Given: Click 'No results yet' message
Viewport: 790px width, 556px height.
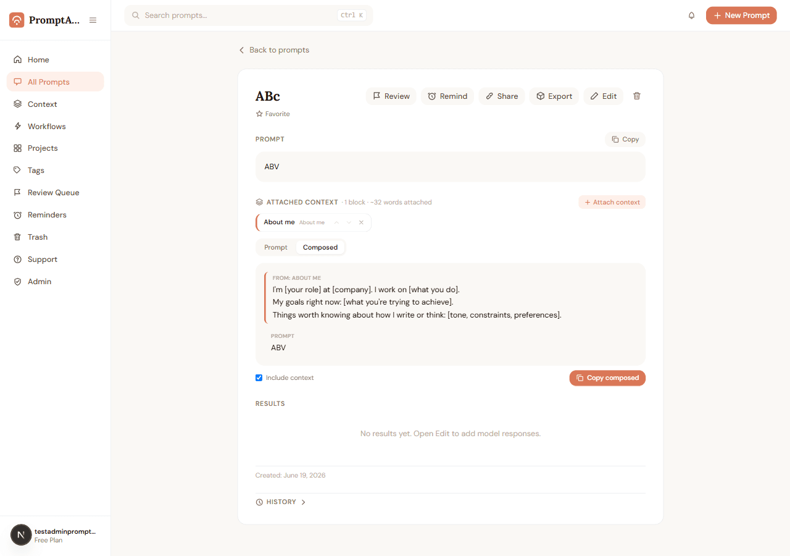Looking at the screenshot, I should point(451,434).
